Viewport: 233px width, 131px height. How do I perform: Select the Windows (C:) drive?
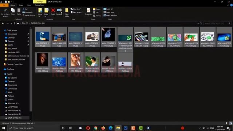13,103
